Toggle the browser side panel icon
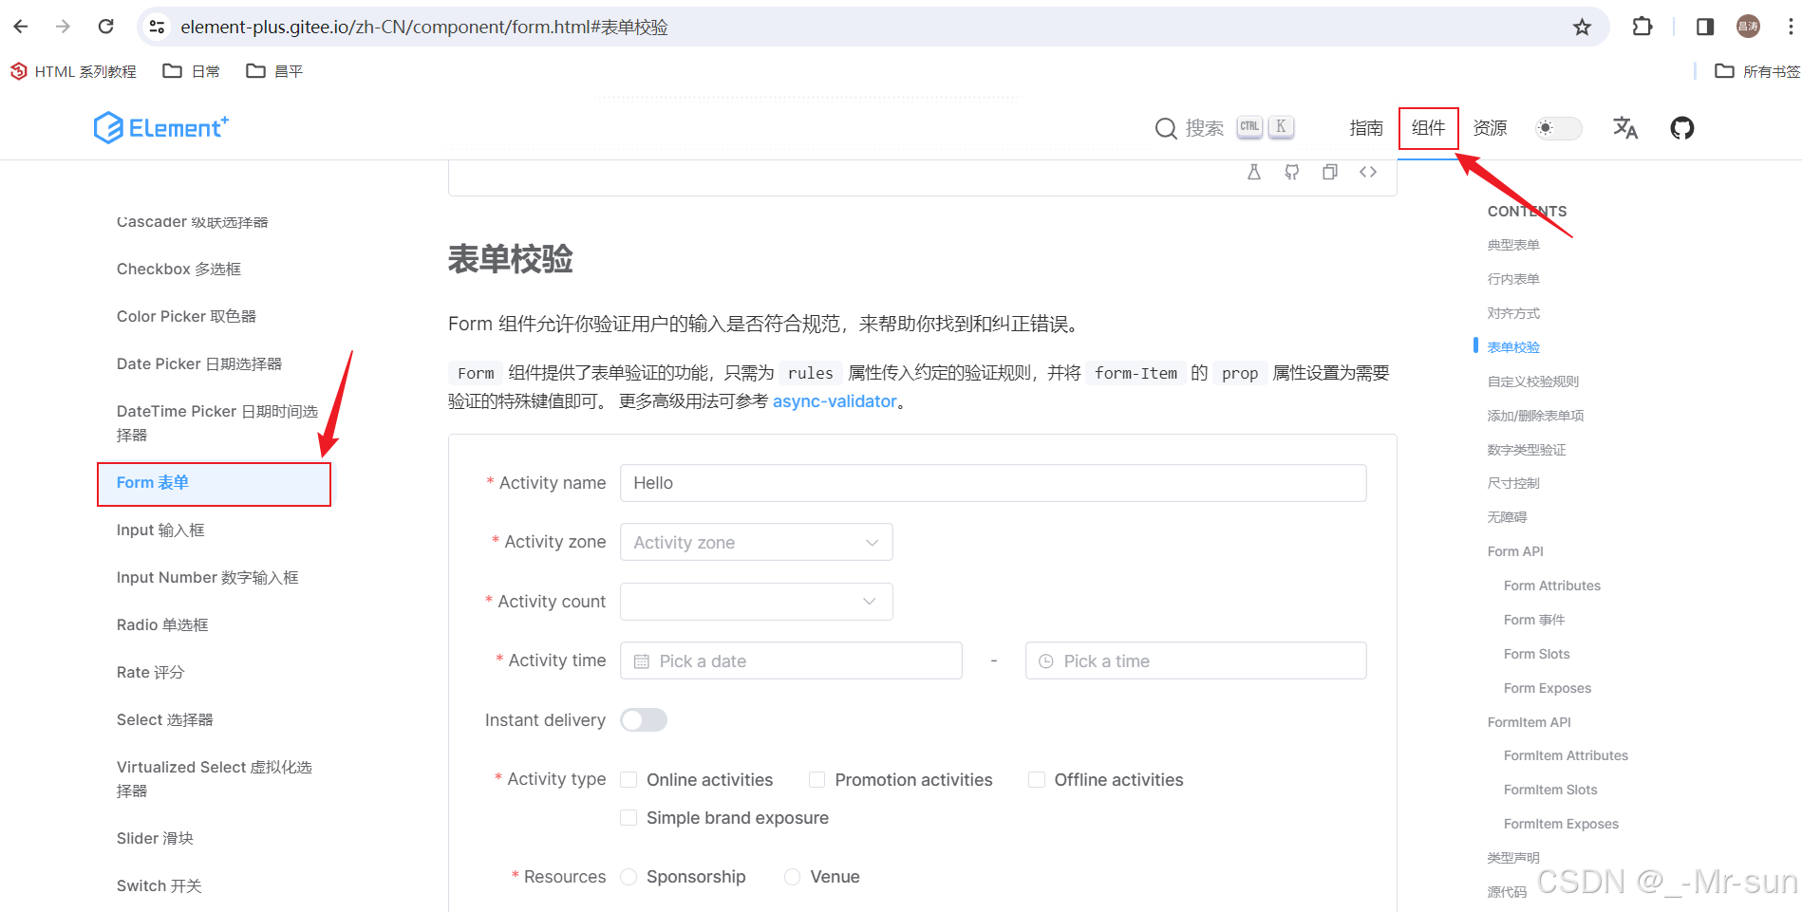1802x912 pixels. [1705, 27]
